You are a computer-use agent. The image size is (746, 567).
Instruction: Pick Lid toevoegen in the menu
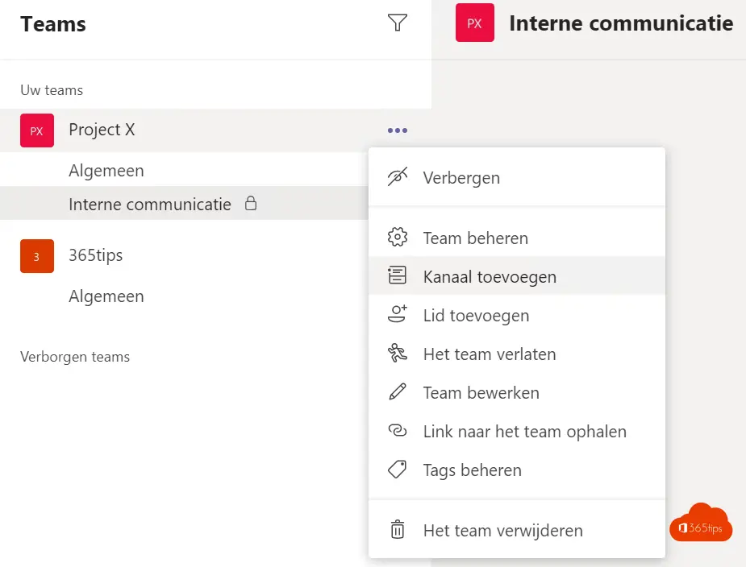[x=517, y=315]
